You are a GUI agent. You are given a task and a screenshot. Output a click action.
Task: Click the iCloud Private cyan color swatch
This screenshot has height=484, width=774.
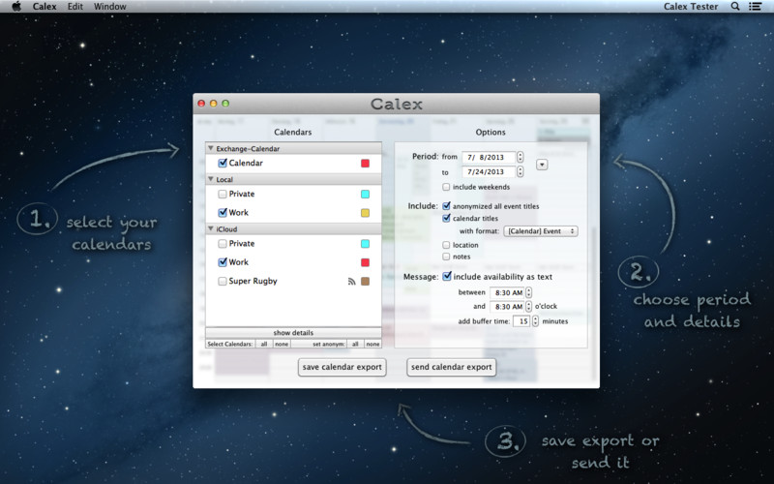point(366,244)
